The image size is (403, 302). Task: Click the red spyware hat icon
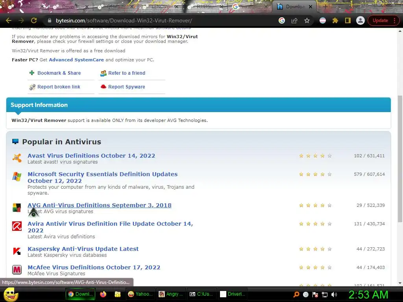tap(104, 87)
